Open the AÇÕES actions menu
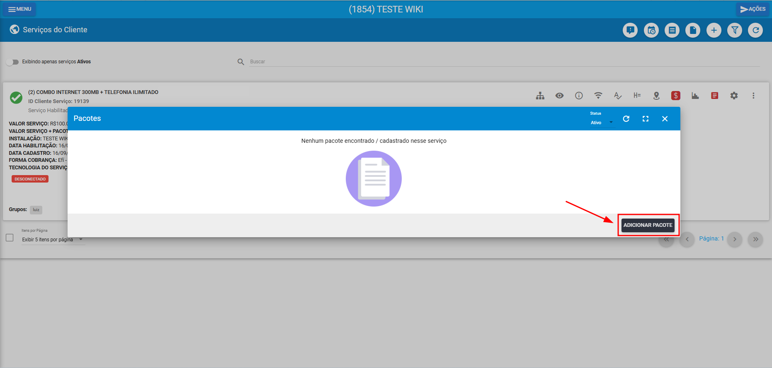Screen dimensions: 772x368 753,9
